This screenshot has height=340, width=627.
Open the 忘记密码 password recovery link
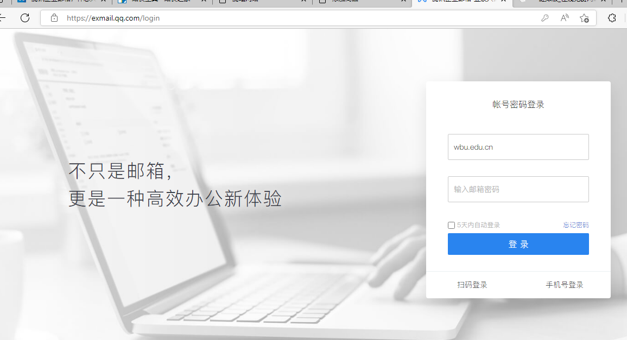click(x=575, y=224)
